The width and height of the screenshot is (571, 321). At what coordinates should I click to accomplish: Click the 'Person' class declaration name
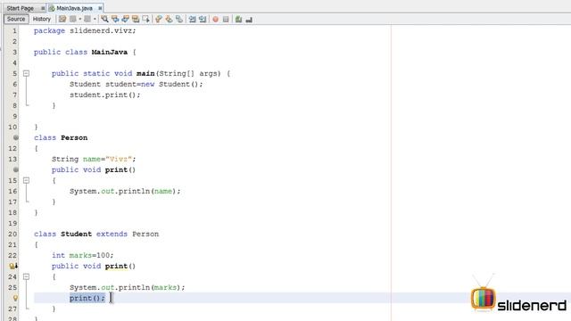pyautogui.click(x=74, y=137)
